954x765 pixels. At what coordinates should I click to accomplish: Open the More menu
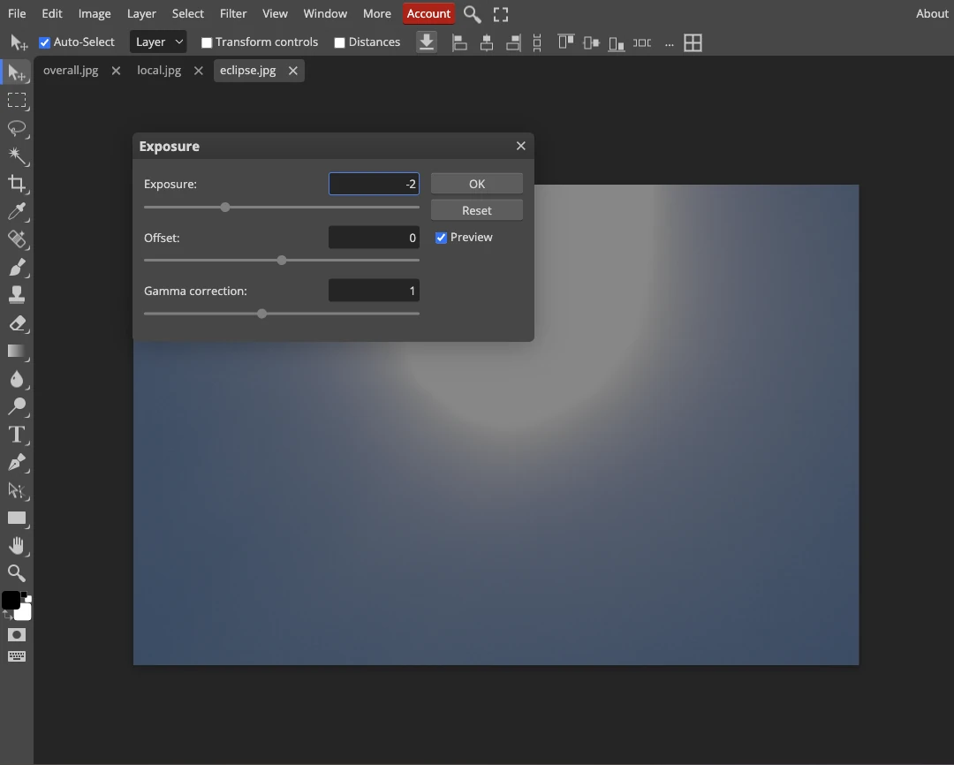pos(376,13)
